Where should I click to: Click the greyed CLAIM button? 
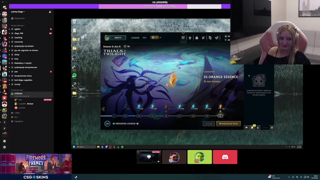click(x=209, y=124)
